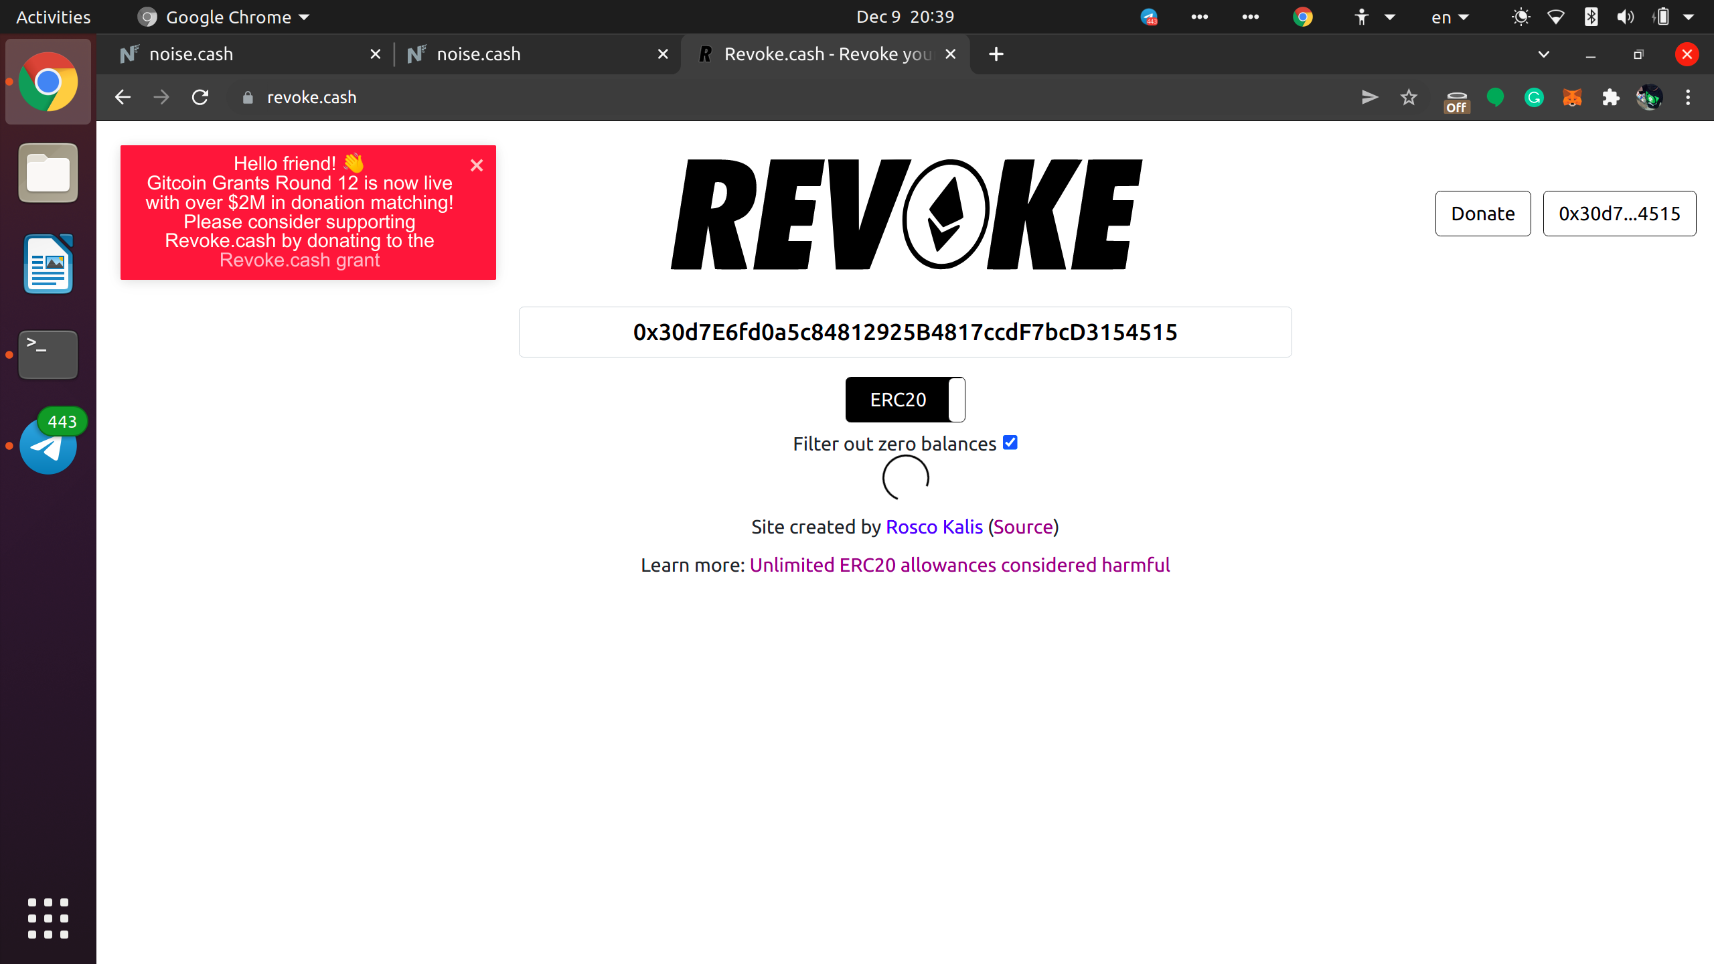Expand the accessibility menu
This screenshot has height=964, width=1714.
[x=1374, y=17]
